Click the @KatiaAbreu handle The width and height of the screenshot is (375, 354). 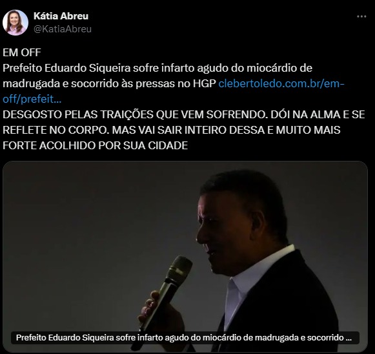(x=63, y=29)
